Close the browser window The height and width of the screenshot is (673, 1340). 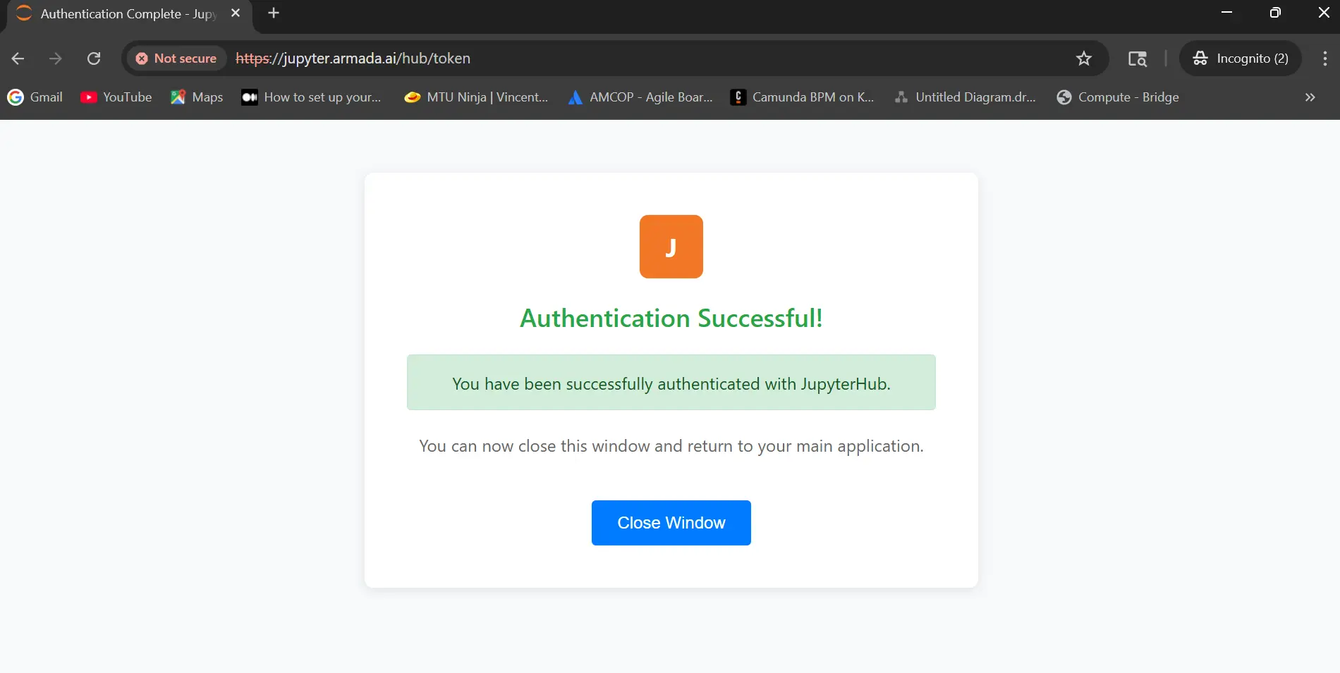point(1324,13)
